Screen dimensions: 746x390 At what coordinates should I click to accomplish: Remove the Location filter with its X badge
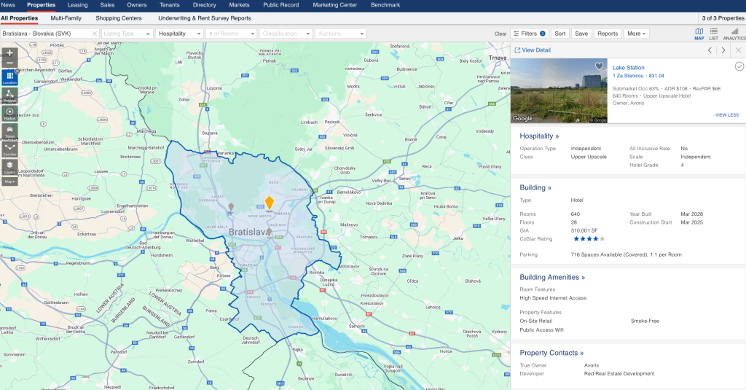pyautogui.click(x=17, y=71)
